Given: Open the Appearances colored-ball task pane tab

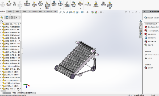Looking at the screenshot, I should pos(141,33).
